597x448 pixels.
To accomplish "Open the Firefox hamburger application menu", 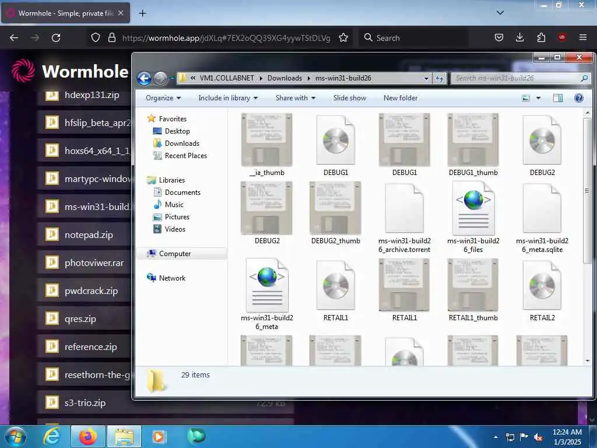I will click(x=583, y=37).
